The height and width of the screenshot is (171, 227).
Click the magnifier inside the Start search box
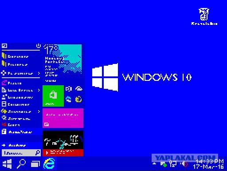click(38, 153)
